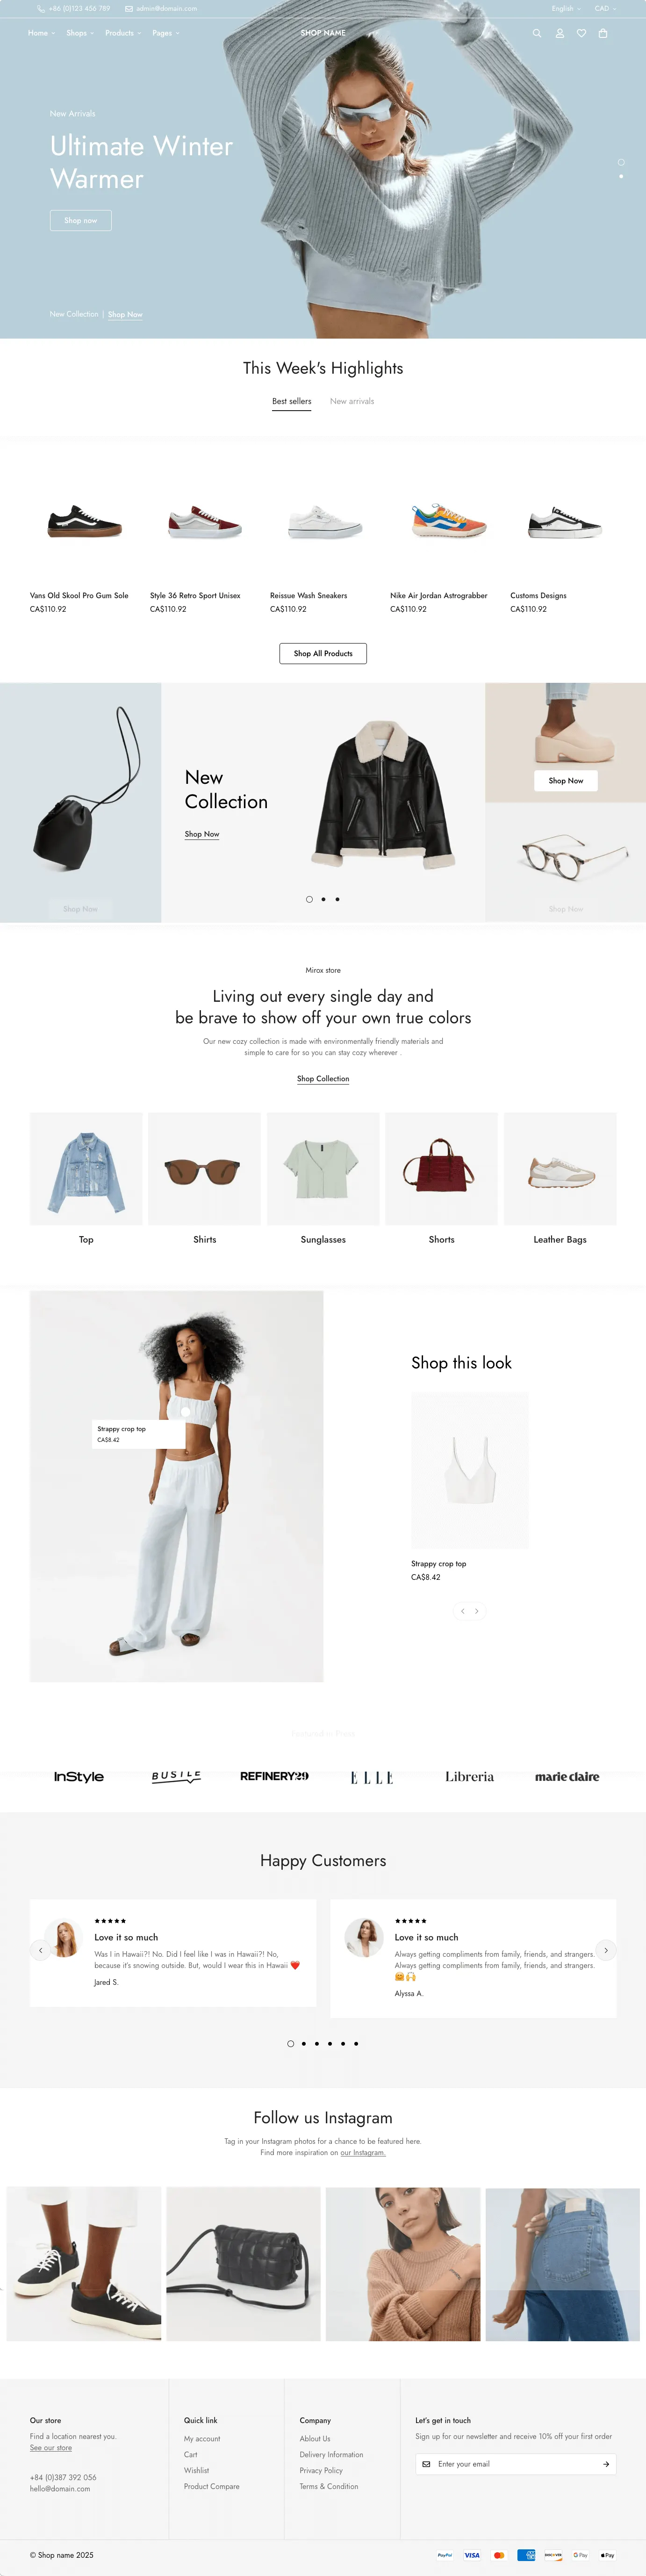The height and width of the screenshot is (2576, 646).
Task: Select last Happy Customers pagination dot
Action: point(356,2043)
